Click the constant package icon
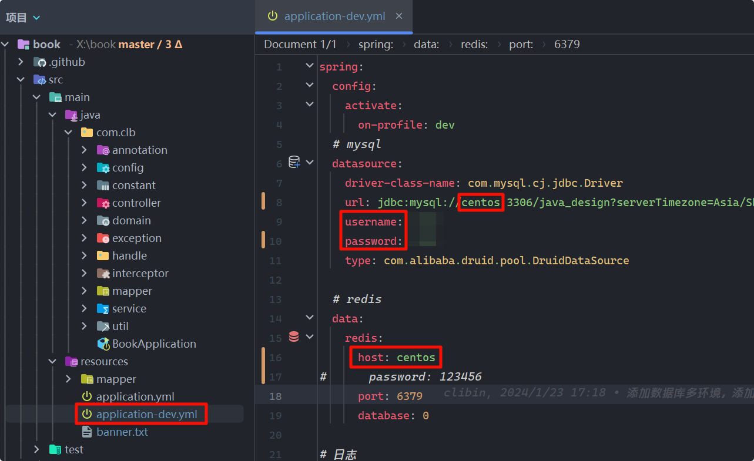Screen dimensions: 754x461 click(x=103, y=185)
